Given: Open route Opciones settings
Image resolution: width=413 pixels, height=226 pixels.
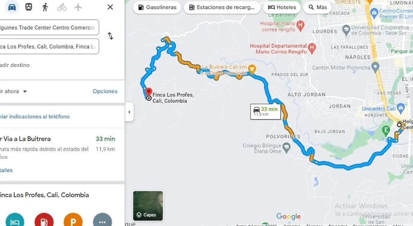Looking at the screenshot, I should (x=105, y=91).
